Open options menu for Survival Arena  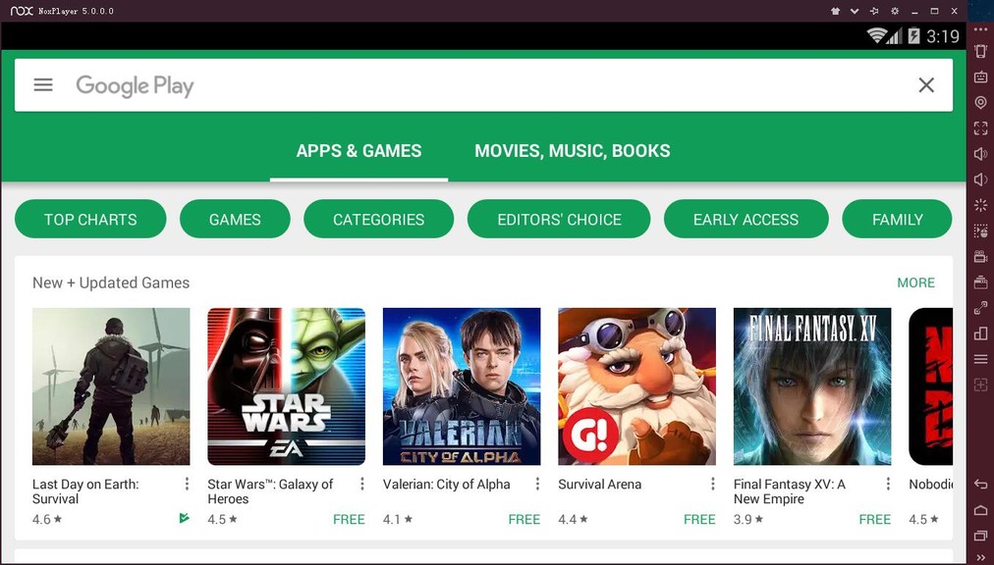pos(712,484)
